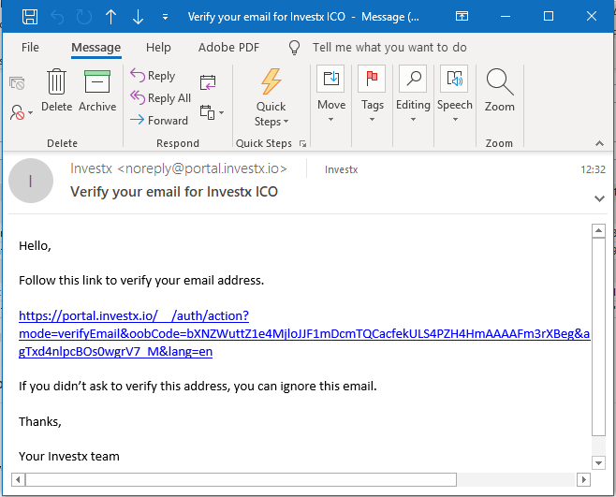This screenshot has width=616, height=497.
Task: Expand the Speech dropdown arrow
Action: pyautogui.click(x=455, y=120)
